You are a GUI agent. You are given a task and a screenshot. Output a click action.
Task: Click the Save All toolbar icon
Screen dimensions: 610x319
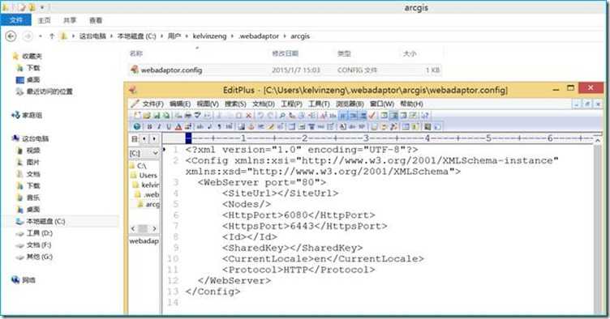point(166,115)
